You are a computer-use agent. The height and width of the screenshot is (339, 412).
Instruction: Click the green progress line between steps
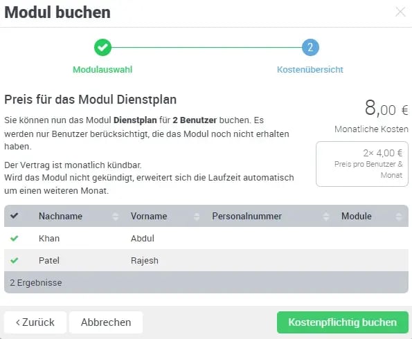tap(206, 48)
